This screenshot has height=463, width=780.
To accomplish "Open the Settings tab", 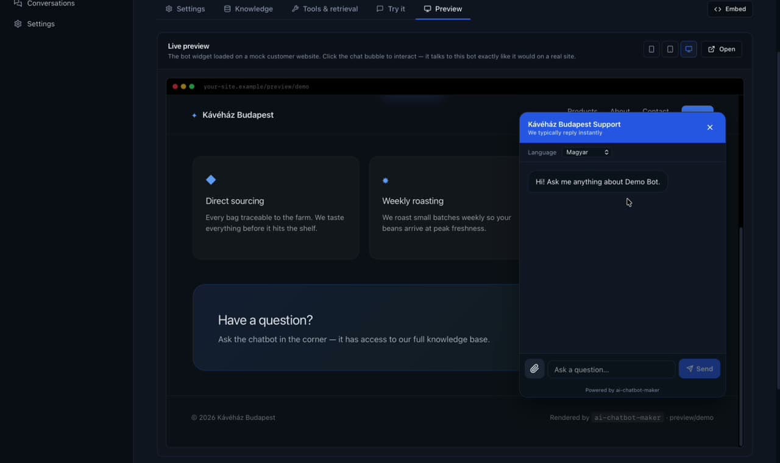I will click(x=185, y=9).
